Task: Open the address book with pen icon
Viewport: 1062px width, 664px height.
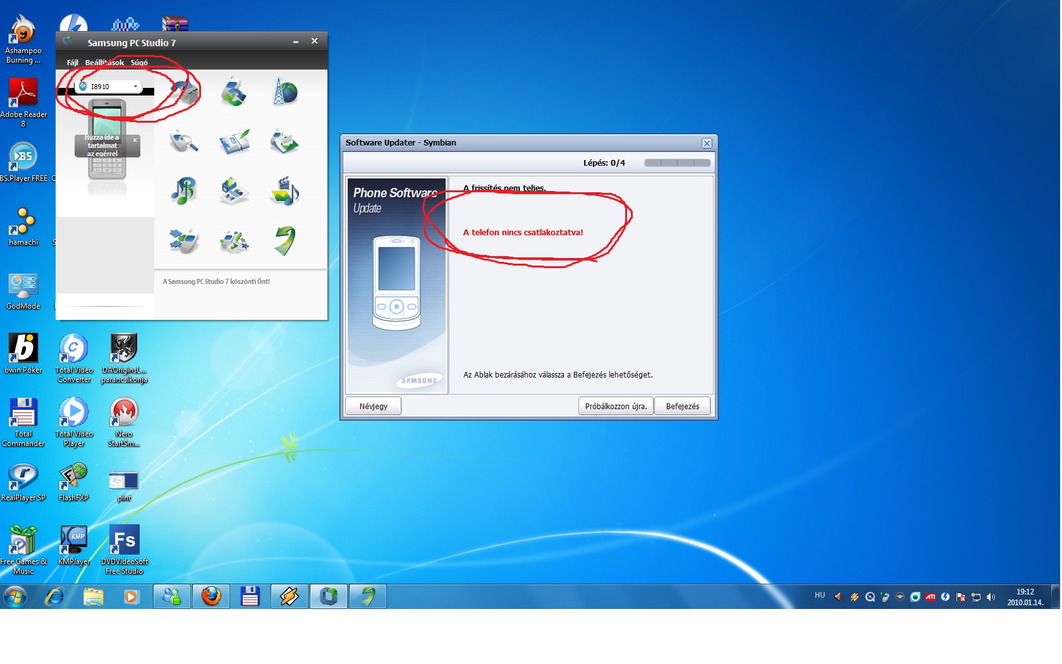Action: coord(235,142)
